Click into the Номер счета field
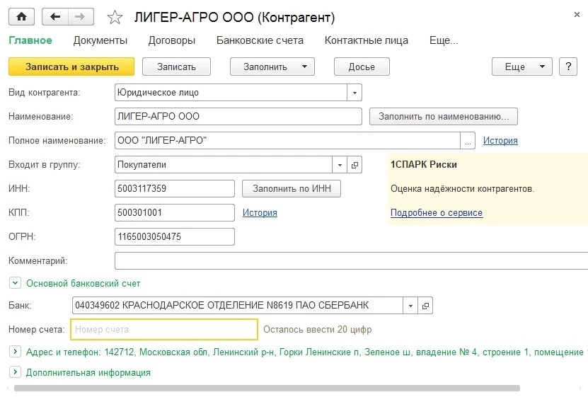The width and height of the screenshot is (588, 397). tap(164, 329)
